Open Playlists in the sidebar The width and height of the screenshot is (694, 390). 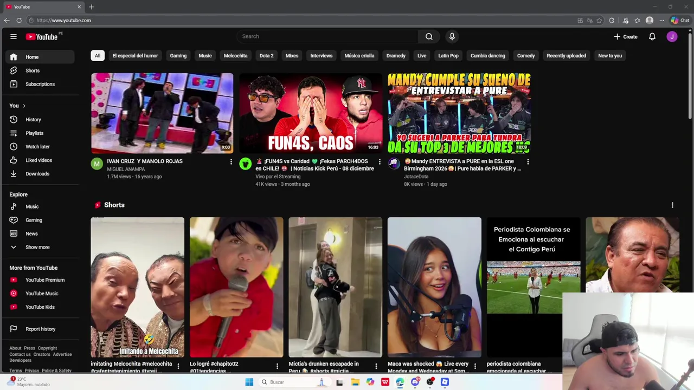point(40,133)
